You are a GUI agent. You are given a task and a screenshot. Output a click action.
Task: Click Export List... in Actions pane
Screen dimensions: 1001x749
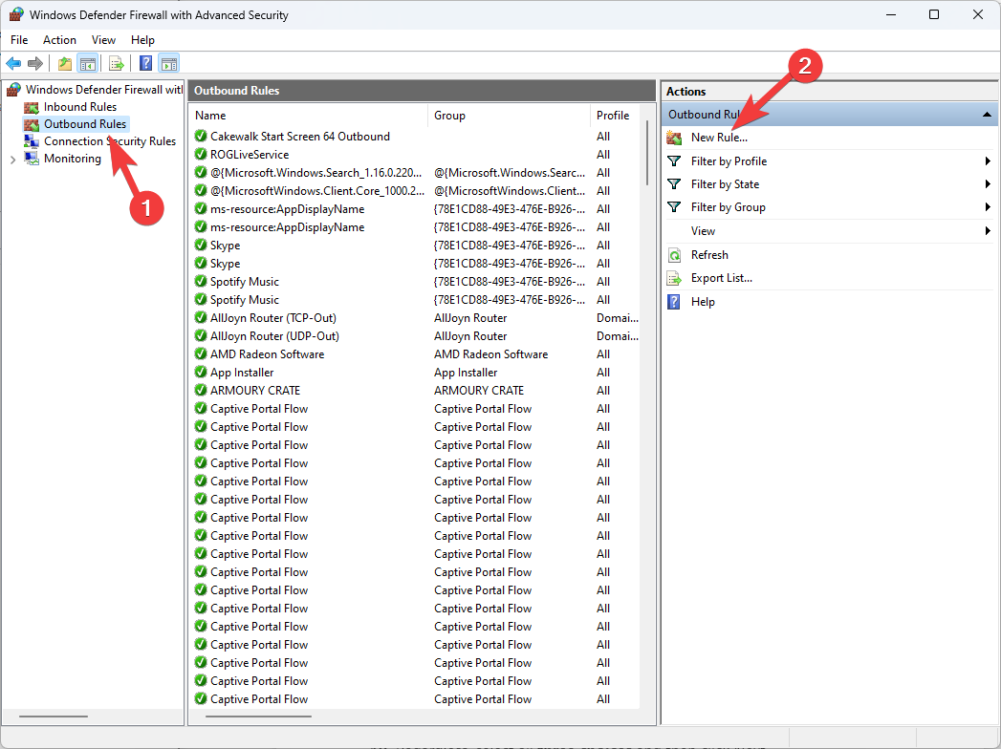(721, 278)
